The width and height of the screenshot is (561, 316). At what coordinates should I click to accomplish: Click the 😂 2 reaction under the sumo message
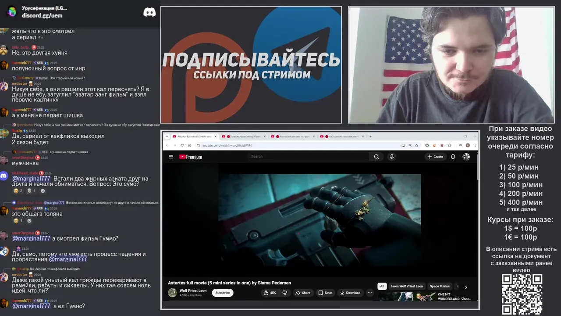tap(18, 191)
